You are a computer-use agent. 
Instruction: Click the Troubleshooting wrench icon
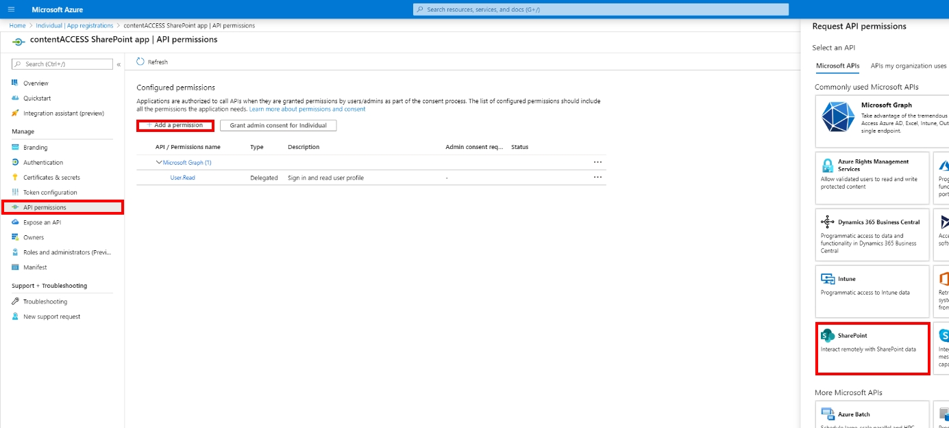click(x=15, y=302)
